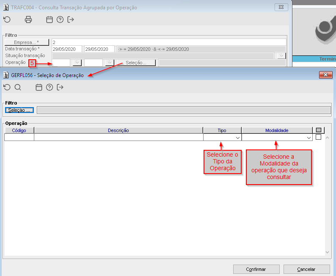Open calendar icon in TRAFC004 toolbar
The height and width of the screenshot is (276, 336).
(50, 19)
